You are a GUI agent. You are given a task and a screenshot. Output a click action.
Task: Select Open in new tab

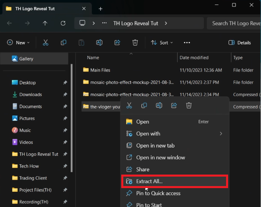(x=155, y=146)
